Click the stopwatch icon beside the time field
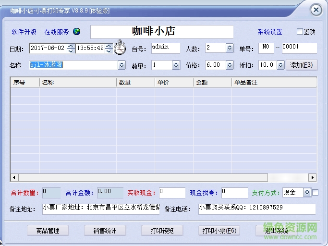Screen dimensions: 328x246 point(120,48)
